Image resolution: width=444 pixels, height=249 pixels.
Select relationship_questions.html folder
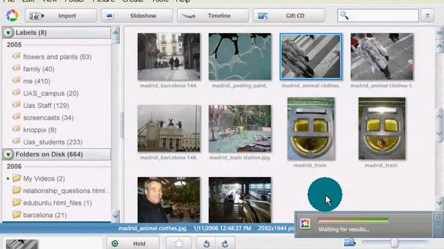pos(67,191)
